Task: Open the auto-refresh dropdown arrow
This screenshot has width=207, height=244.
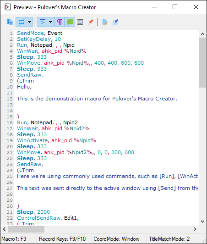Action: (x=29, y=22)
